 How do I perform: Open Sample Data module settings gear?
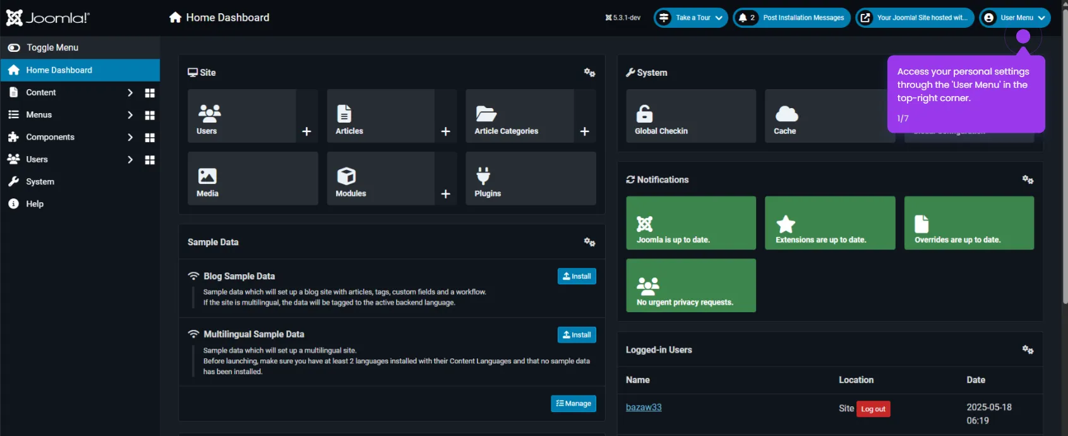589,242
